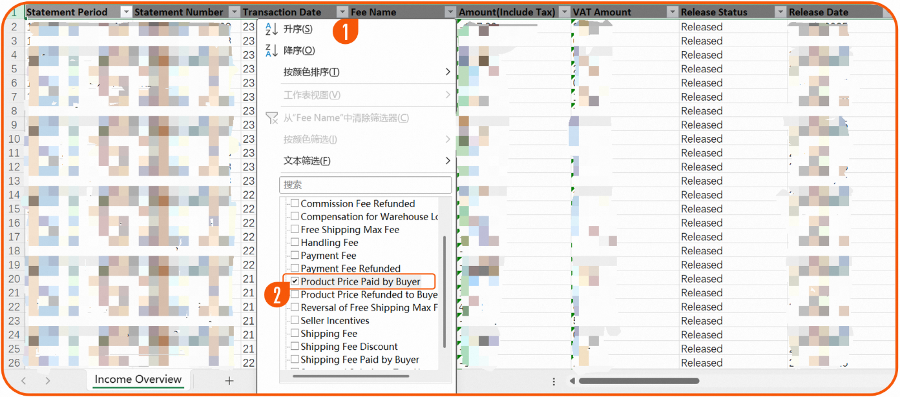Uncheck Product Price Paid by Buyer
The height and width of the screenshot is (397, 900).
[295, 281]
